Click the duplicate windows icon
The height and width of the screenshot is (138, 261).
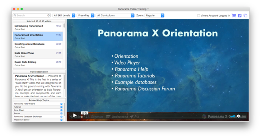(245, 16)
